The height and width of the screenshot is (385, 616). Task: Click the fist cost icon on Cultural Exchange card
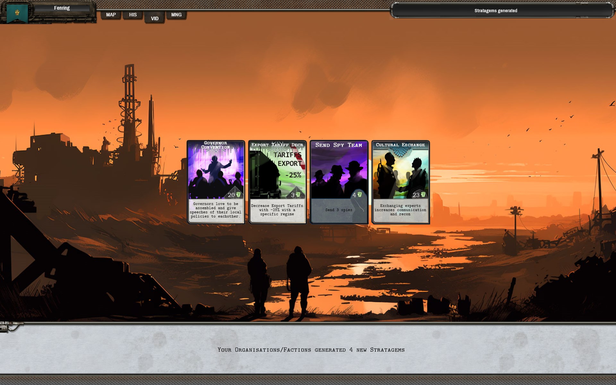(423, 194)
